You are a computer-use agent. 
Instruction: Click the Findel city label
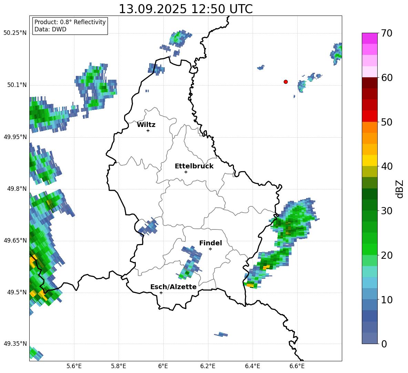tap(211, 243)
